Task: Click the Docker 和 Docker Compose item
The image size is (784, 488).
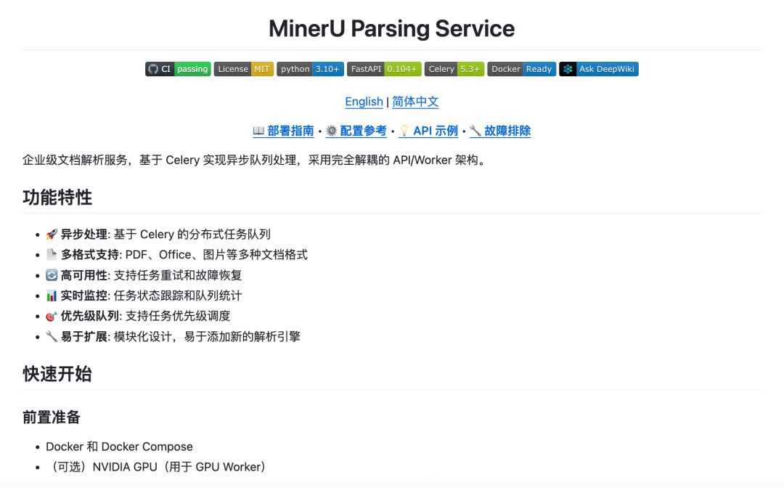Action: [119, 447]
